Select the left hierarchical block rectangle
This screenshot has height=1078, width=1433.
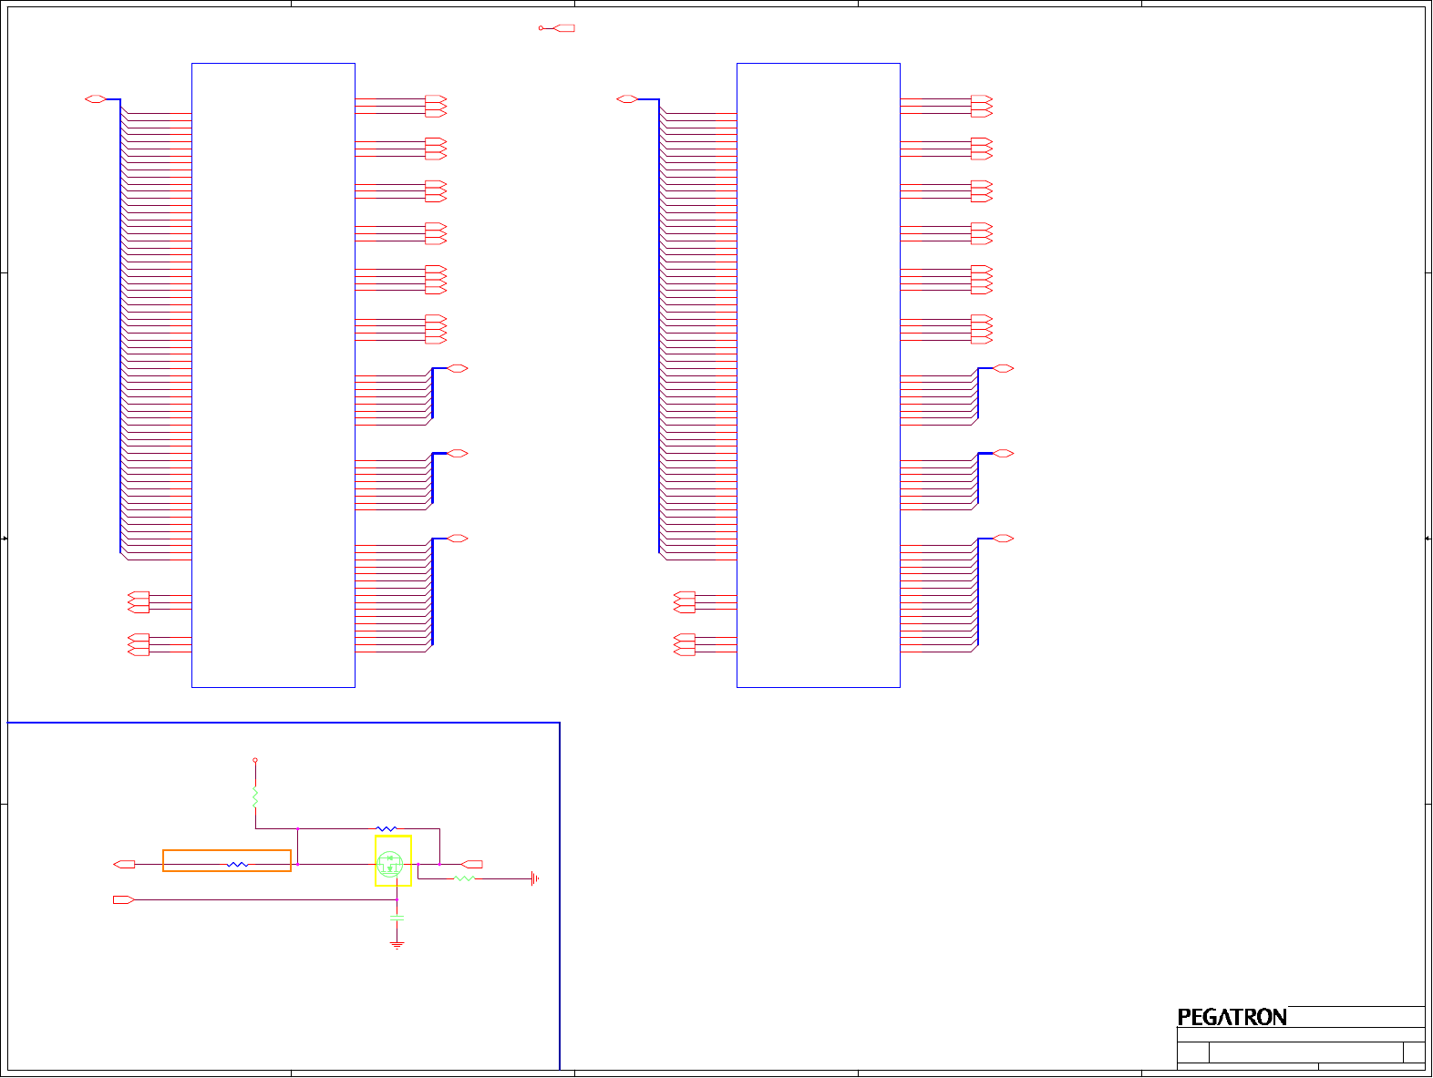coord(273,375)
